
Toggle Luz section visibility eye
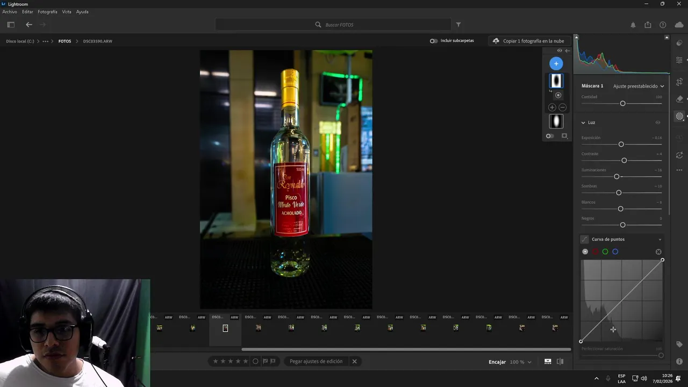point(657,123)
